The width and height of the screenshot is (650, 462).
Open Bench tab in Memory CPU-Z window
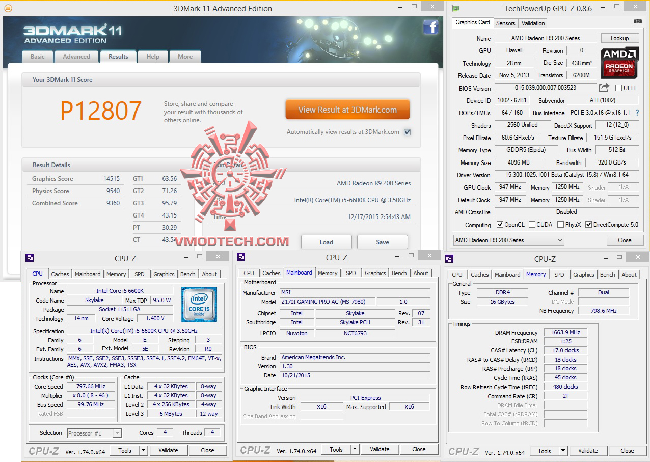click(607, 275)
